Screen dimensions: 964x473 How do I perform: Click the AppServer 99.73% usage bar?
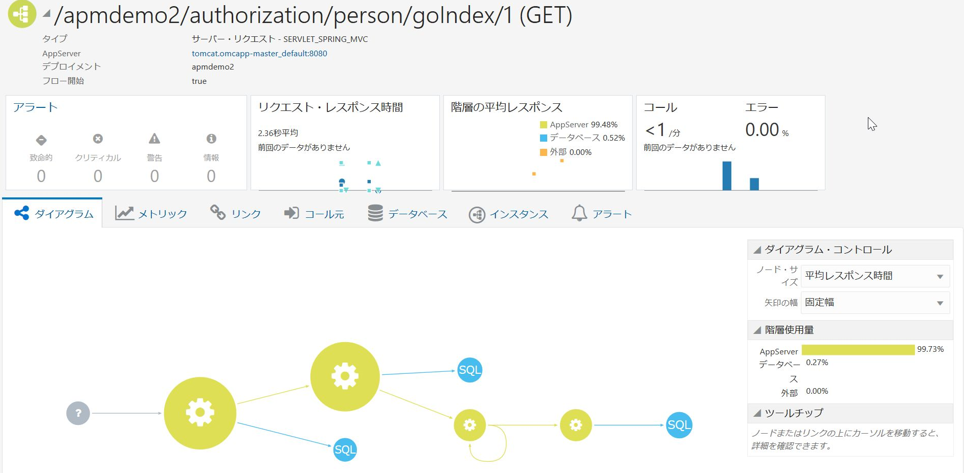[x=858, y=350]
